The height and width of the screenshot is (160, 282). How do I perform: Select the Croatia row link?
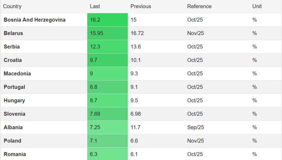[x=13, y=60]
